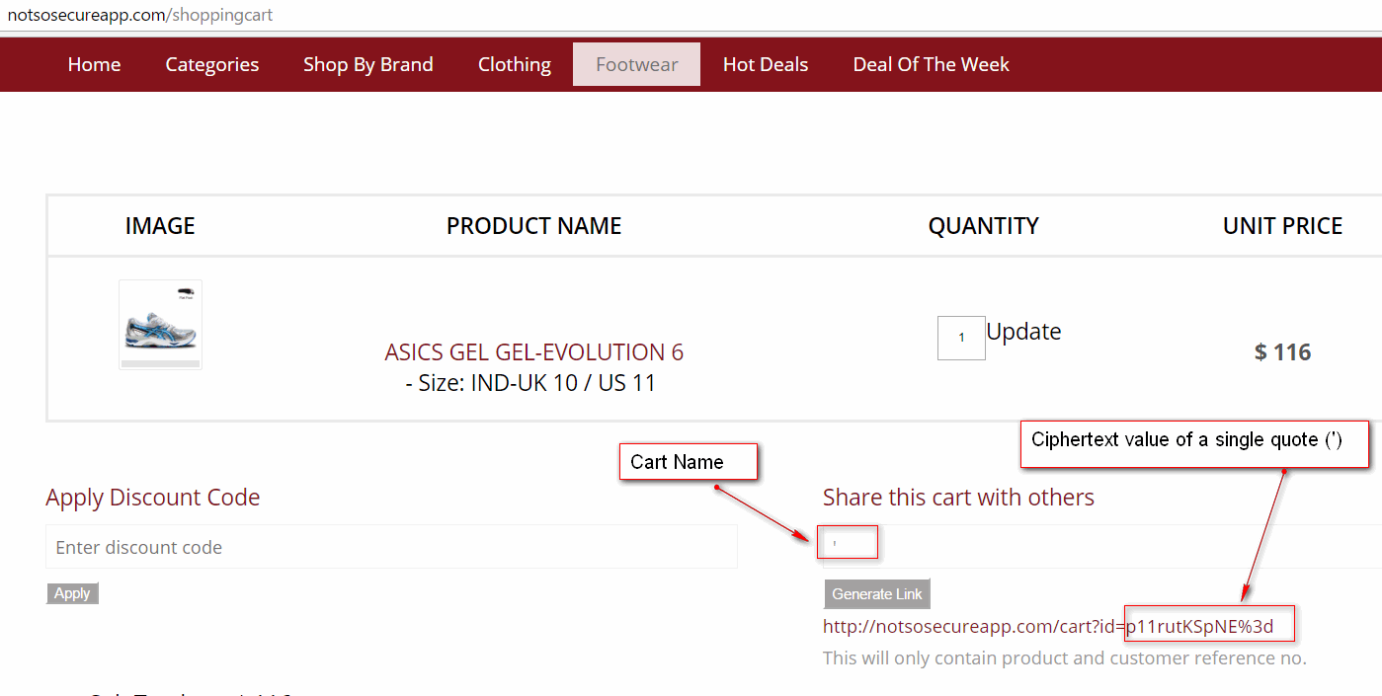
Task: Go to the Home page
Action: 94,64
